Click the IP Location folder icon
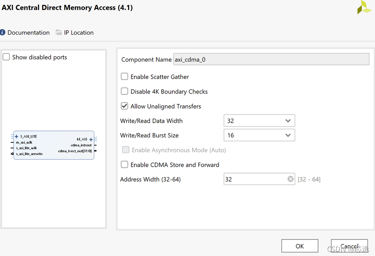This screenshot has height=256, width=375. [x=59, y=33]
